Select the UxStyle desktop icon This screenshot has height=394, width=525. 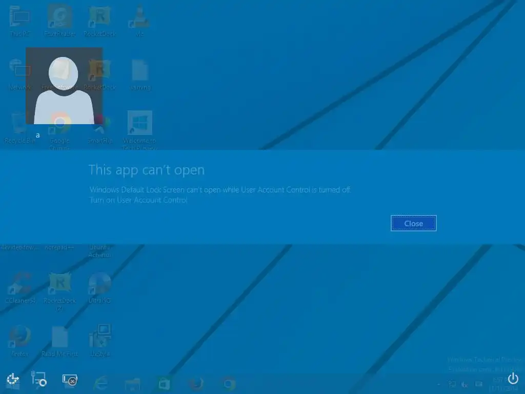(x=100, y=341)
